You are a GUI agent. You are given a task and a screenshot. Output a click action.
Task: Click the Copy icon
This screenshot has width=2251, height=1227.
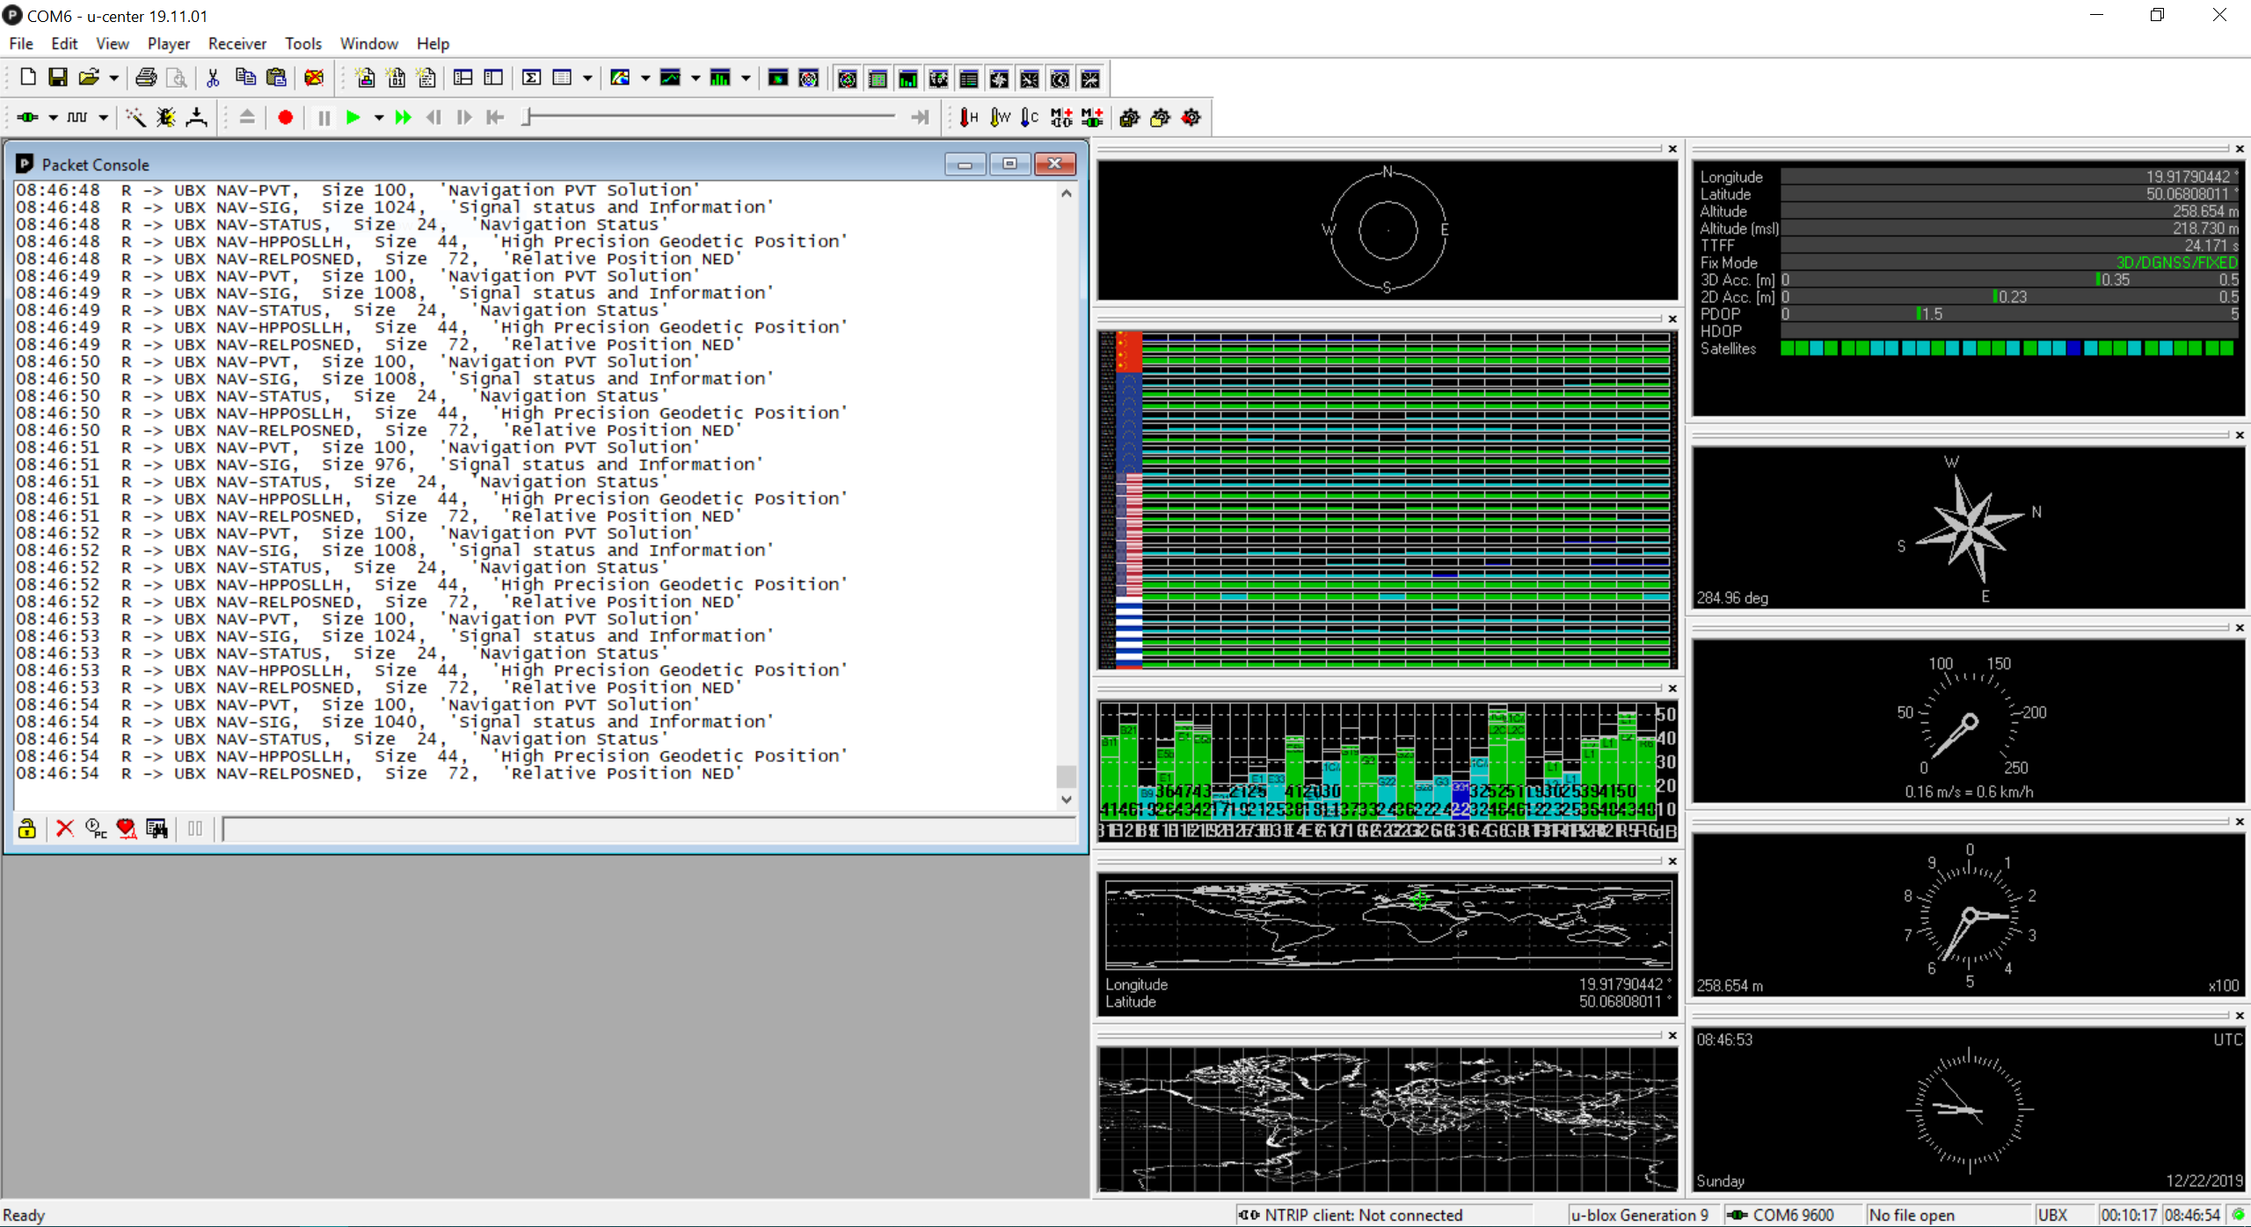coord(245,78)
